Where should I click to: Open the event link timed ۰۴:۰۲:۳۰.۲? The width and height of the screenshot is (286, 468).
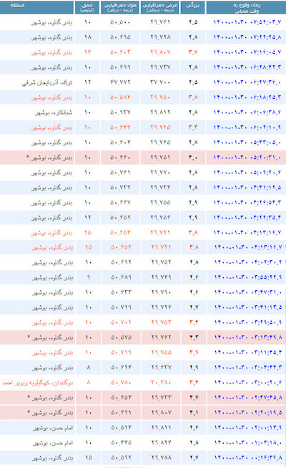tap(248, 262)
